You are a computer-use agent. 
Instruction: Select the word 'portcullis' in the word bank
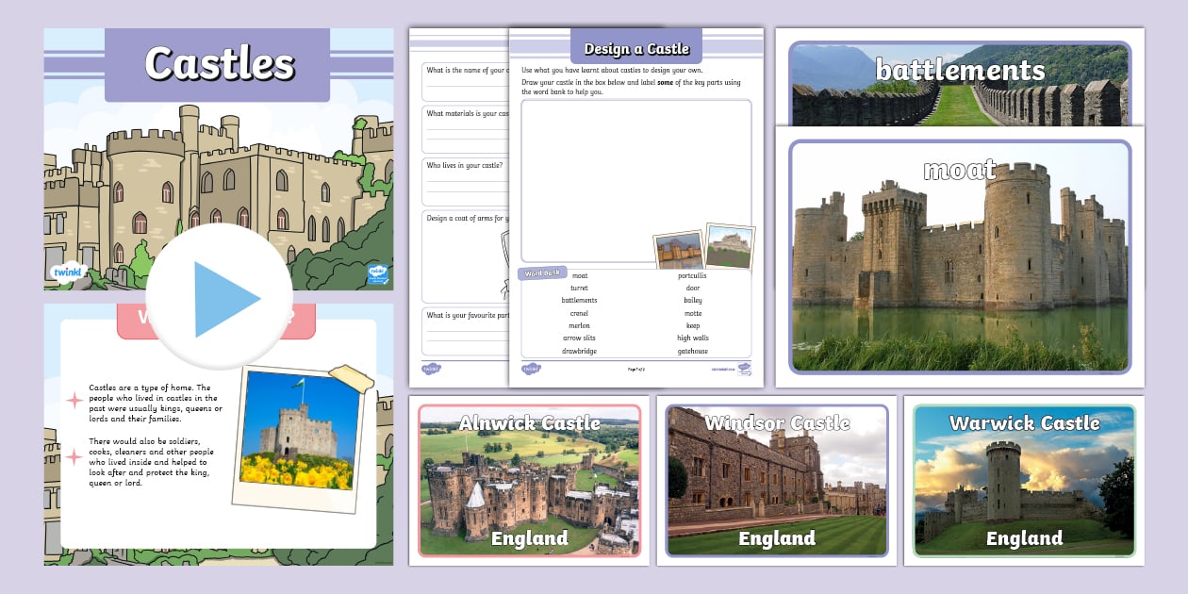point(693,275)
